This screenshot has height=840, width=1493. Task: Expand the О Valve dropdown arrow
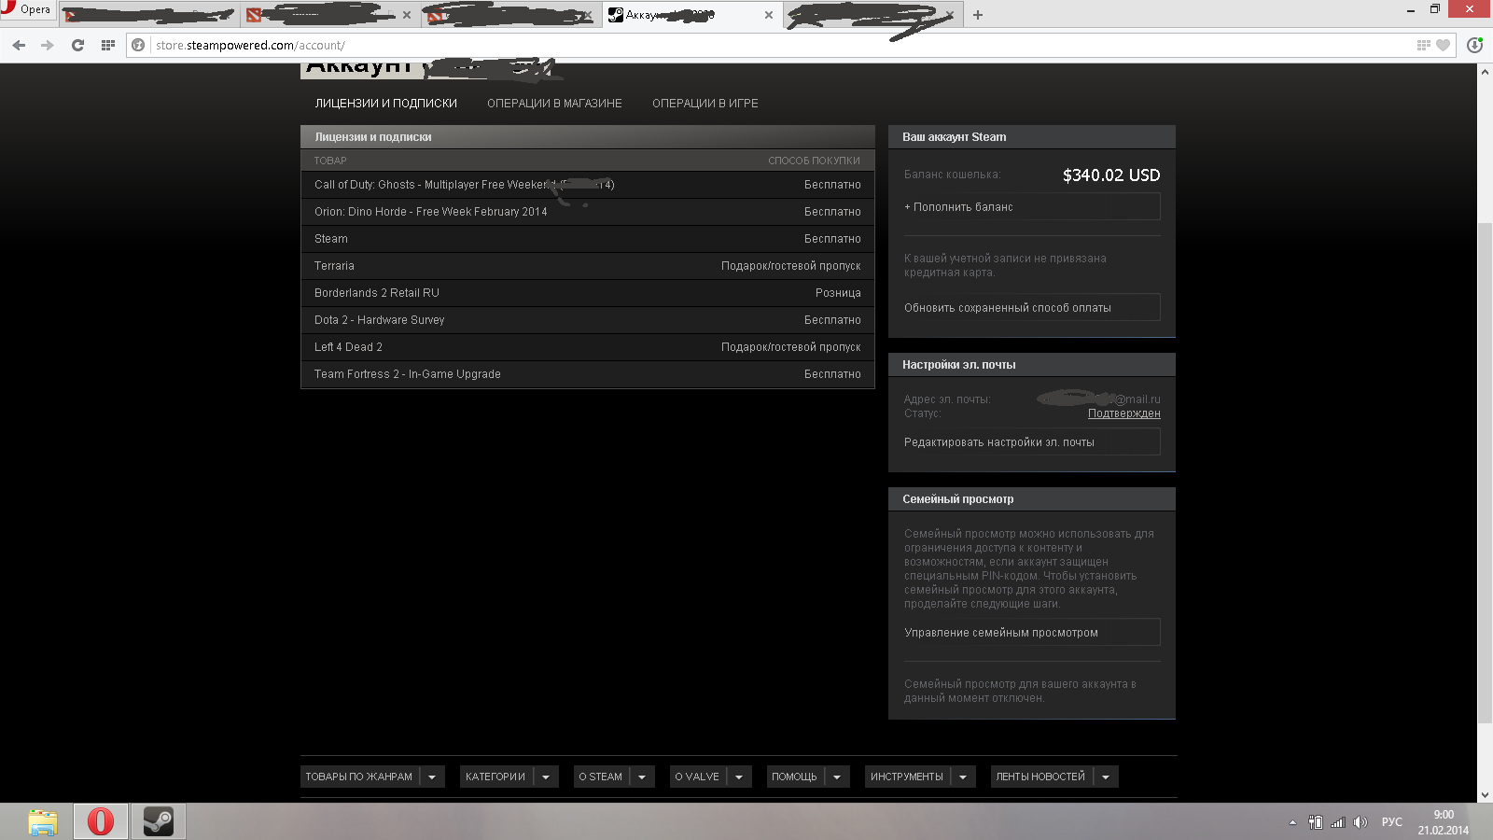(x=739, y=777)
